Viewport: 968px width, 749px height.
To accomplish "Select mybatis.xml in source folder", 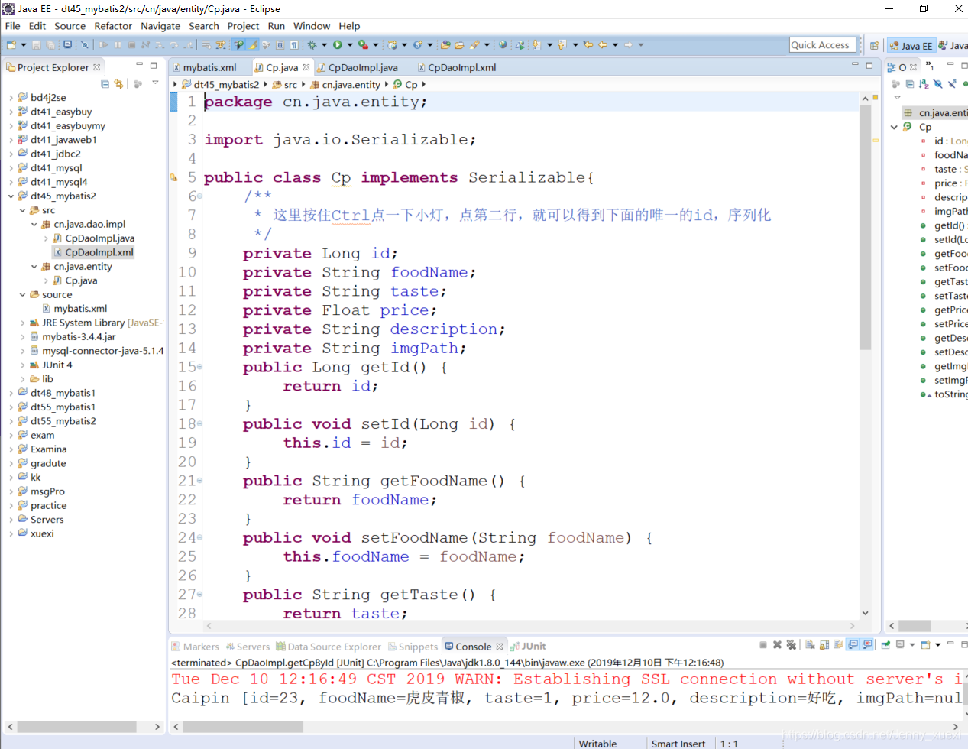I will tap(80, 309).
